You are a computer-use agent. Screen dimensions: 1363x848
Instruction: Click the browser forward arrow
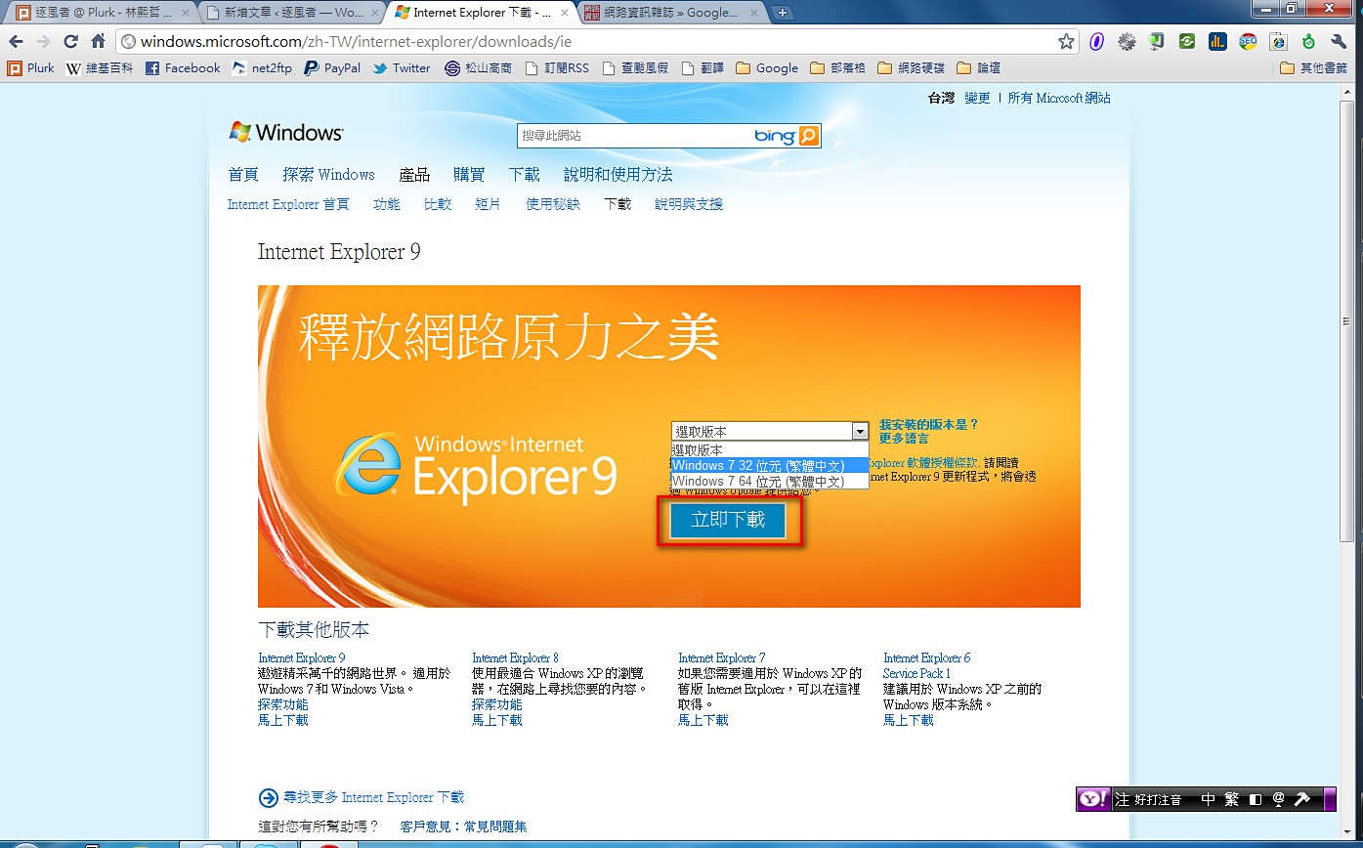point(43,42)
